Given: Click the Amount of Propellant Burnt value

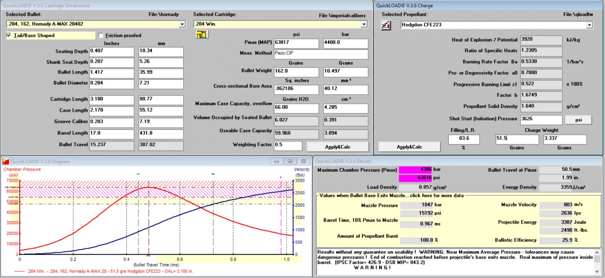Looking at the screenshot, I should click(417, 240).
